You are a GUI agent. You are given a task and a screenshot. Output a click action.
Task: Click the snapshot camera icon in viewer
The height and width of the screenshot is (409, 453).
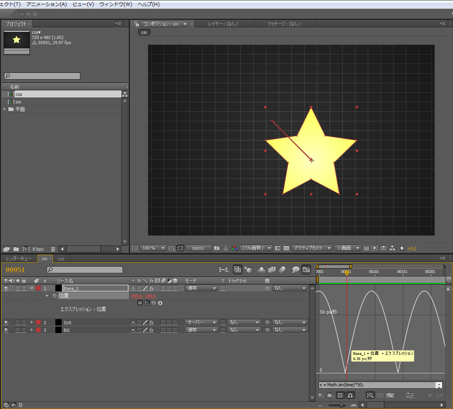(217, 248)
